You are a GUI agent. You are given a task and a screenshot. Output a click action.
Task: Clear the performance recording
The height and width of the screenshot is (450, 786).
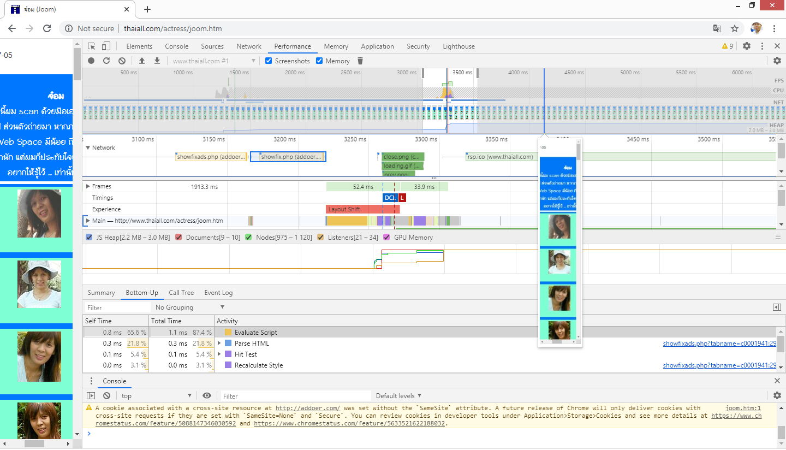click(122, 61)
